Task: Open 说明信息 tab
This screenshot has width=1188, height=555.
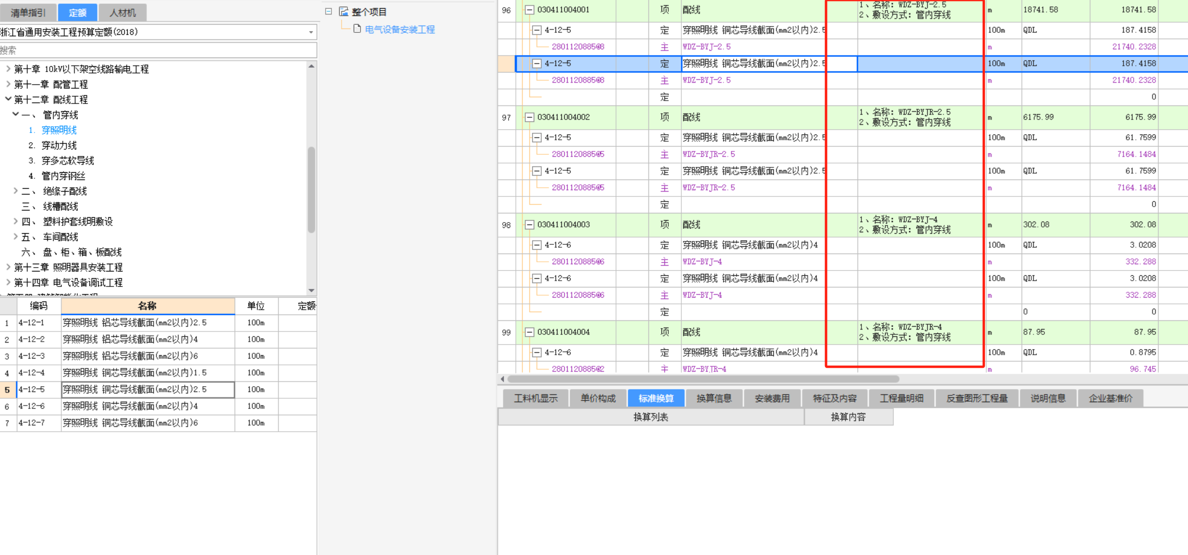Action: (1048, 398)
